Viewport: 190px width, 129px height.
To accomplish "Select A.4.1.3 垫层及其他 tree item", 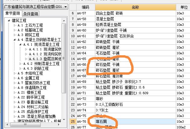I will (x=45, y=59).
